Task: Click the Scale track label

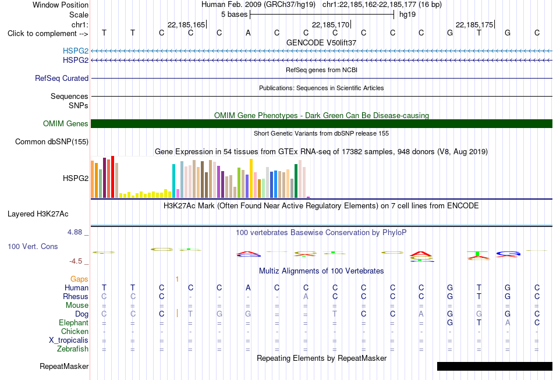Action: tap(79, 15)
